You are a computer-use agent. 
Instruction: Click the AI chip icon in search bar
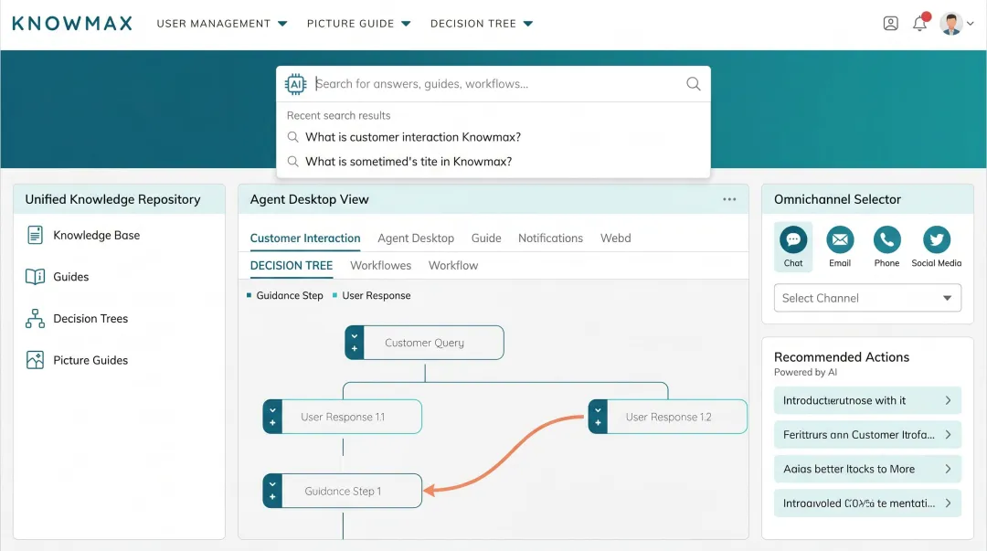pos(295,84)
